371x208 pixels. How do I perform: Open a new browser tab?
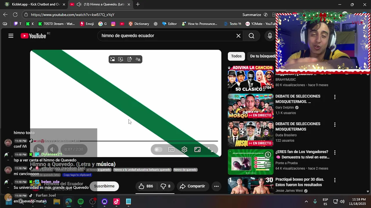point(138,4)
